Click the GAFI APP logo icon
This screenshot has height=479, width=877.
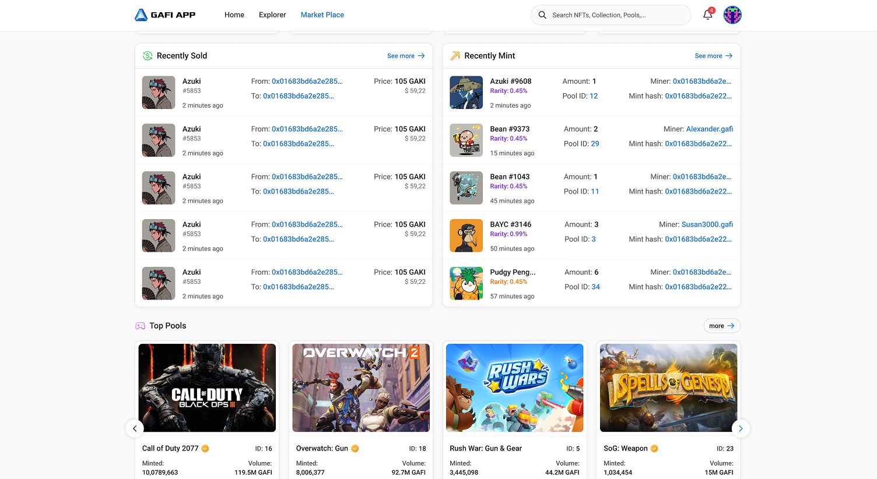point(141,15)
